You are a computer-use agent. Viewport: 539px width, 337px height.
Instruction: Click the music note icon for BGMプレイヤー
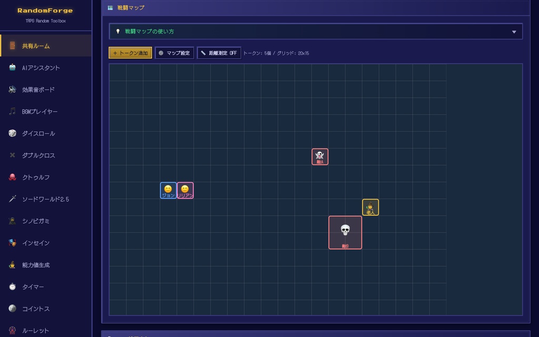pyautogui.click(x=13, y=112)
